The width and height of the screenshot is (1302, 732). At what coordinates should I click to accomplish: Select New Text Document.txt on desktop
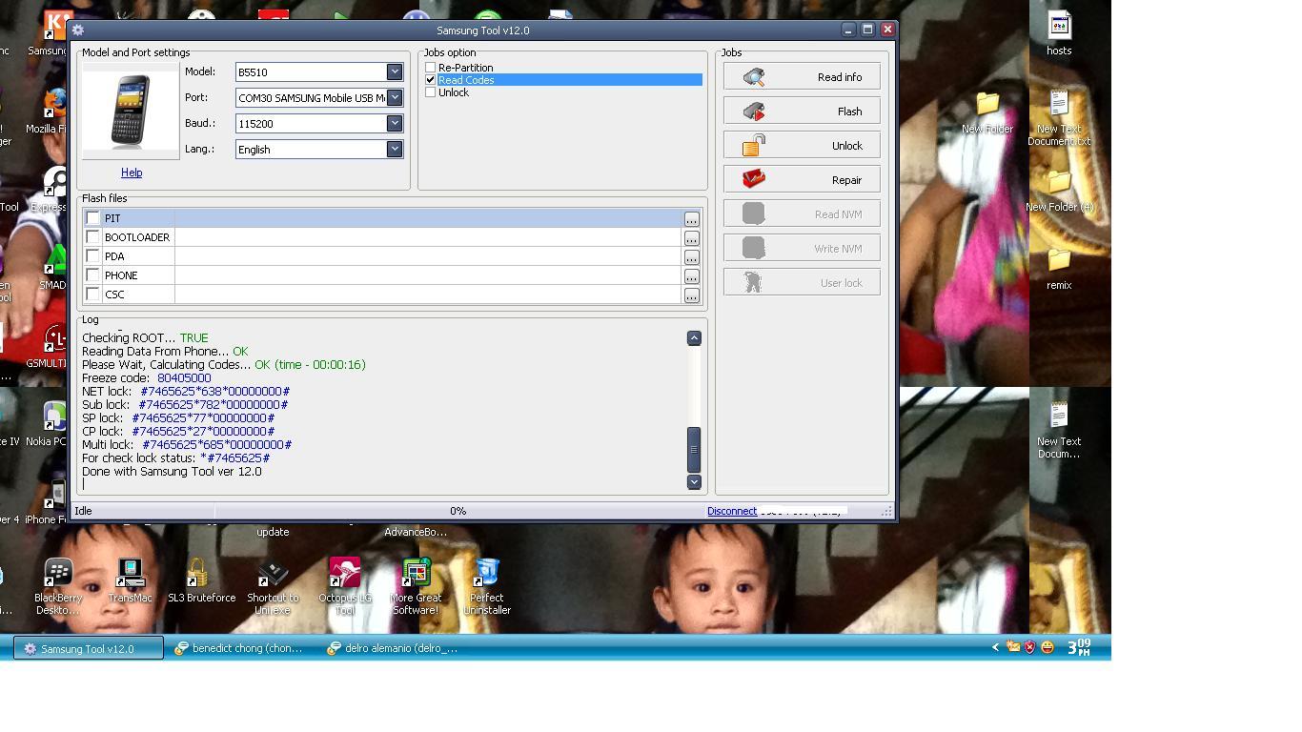click(x=1059, y=118)
